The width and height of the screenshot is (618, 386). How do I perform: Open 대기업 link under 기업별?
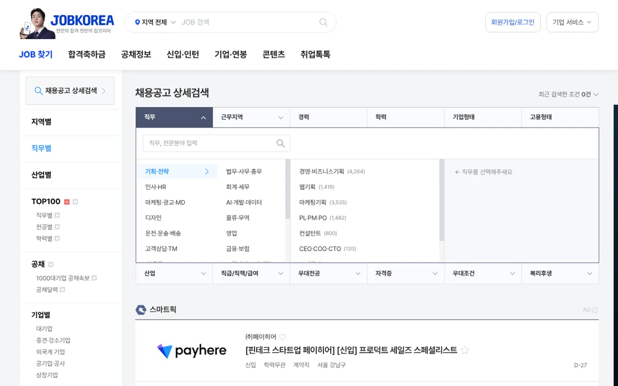point(44,329)
